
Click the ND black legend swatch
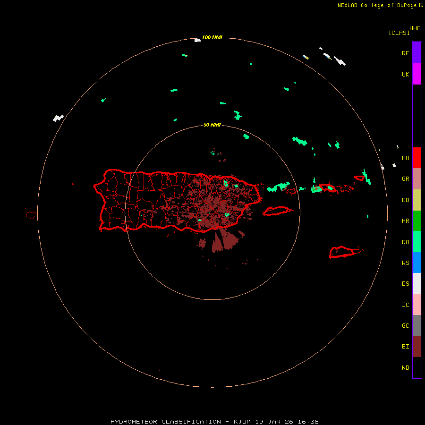(417, 367)
